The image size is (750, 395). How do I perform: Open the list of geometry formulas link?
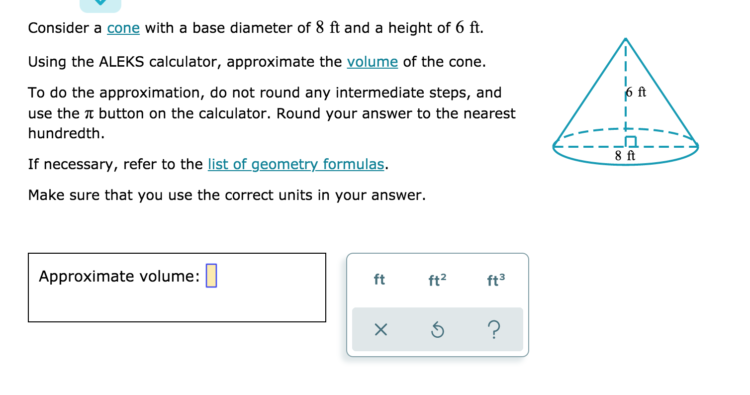click(x=296, y=164)
